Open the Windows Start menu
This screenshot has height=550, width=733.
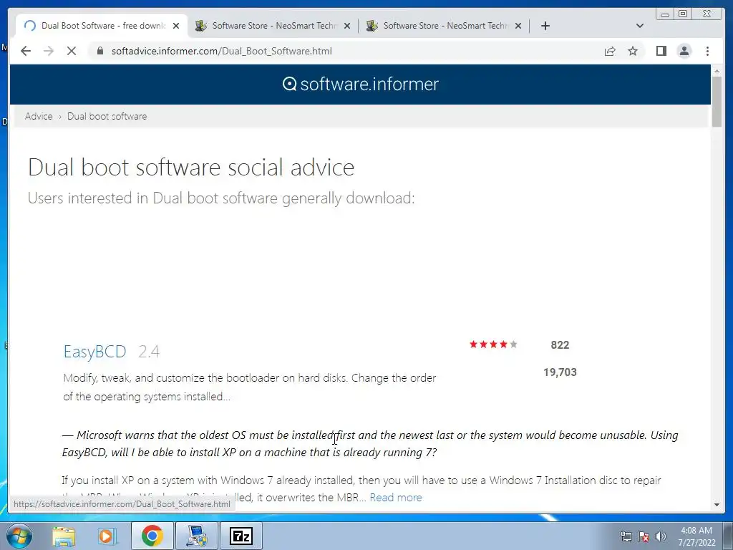(19, 536)
